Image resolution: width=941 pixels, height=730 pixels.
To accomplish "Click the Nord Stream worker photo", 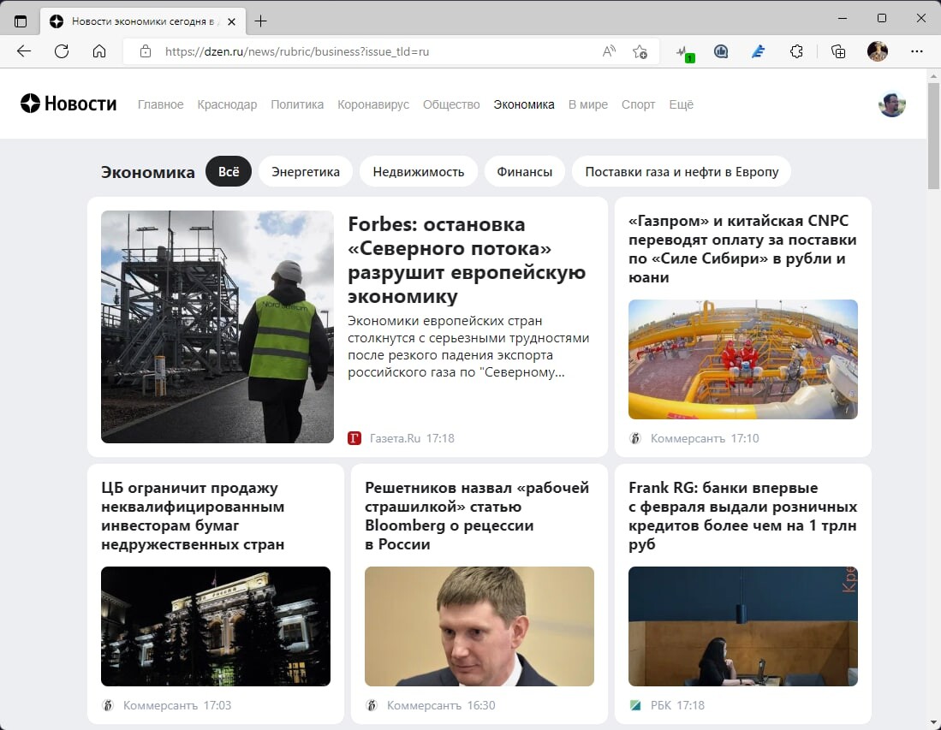I will point(217,327).
